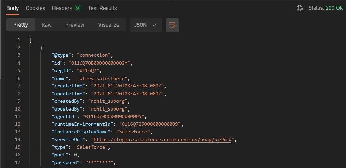The image size is (346, 168).
Task: Click the opening curly brace on line 2
Action: [x=42, y=48]
